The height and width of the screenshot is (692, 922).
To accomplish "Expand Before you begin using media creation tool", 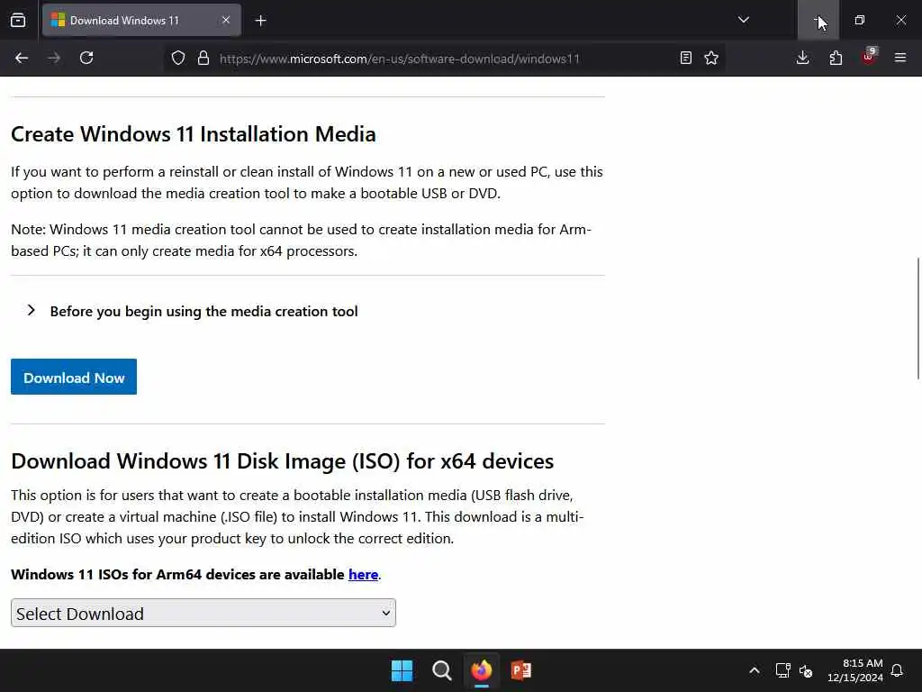I will click(192, 311).
